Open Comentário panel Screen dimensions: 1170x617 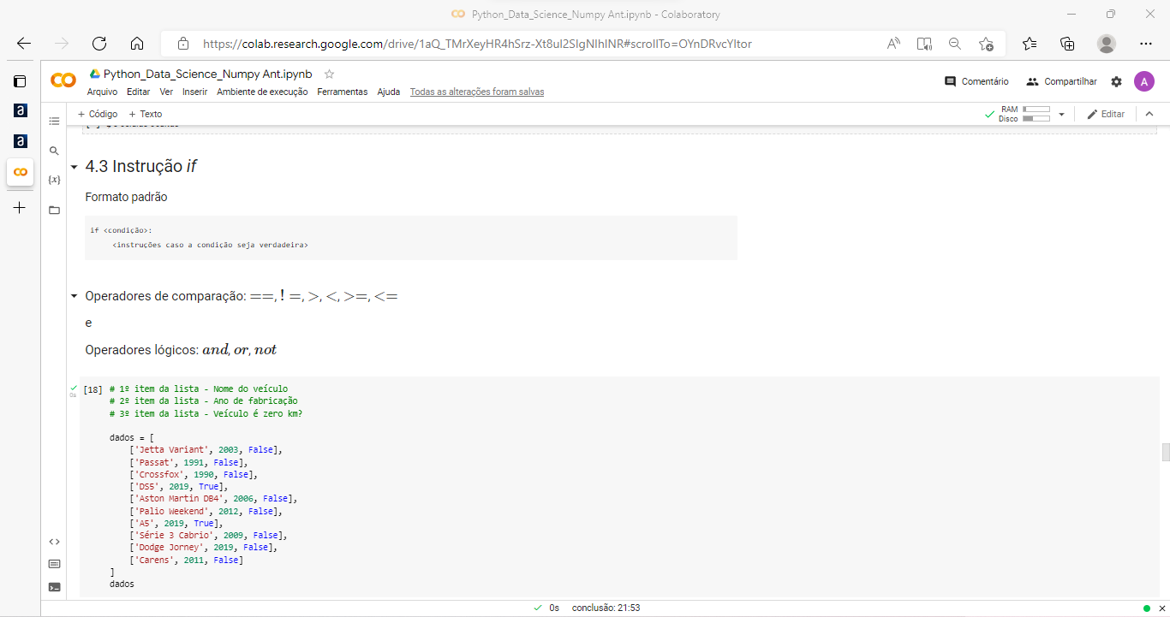pyautogui.click(x=976, y=81)
